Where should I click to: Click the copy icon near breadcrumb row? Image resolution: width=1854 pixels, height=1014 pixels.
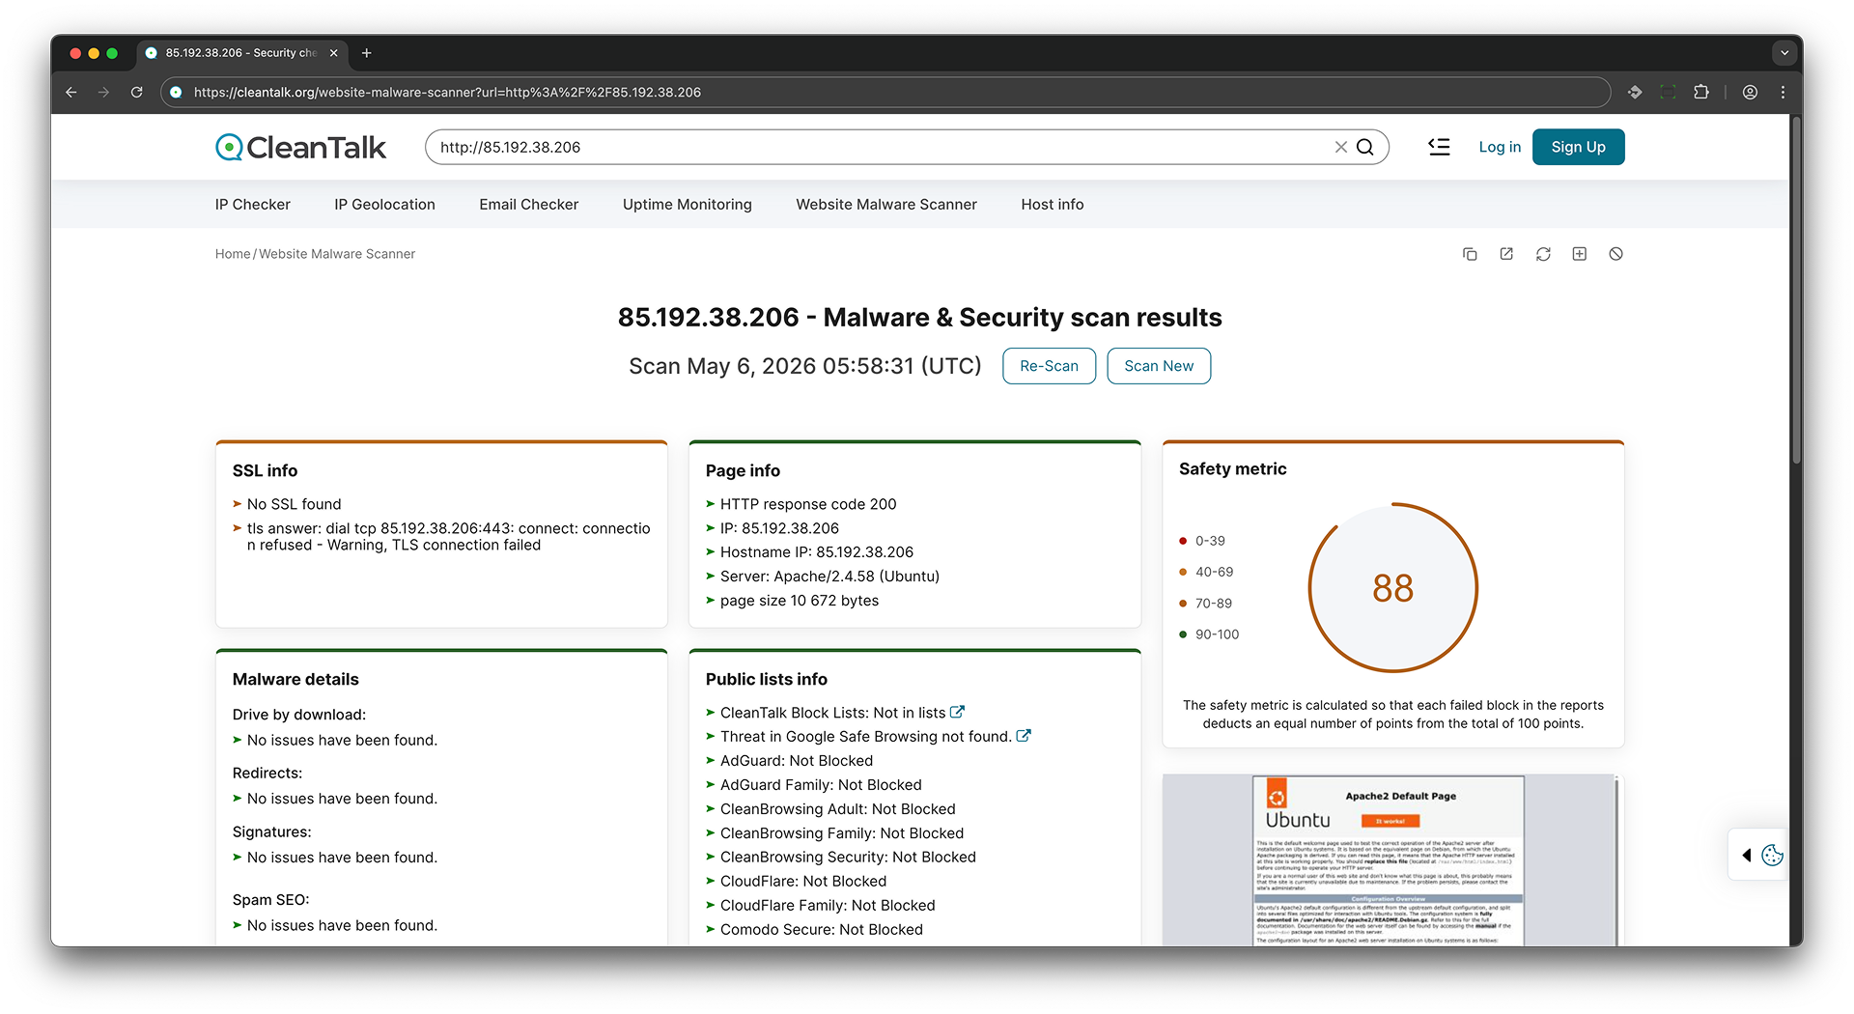coord(1470,254)
